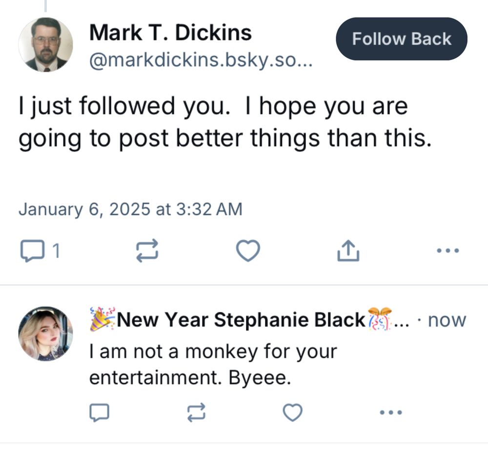Image resolution: width=488 pixels, height=470 pixels.
Task: Click the reply count number on Mark's post
Action: pyautogui.click(x=56, y=251)
